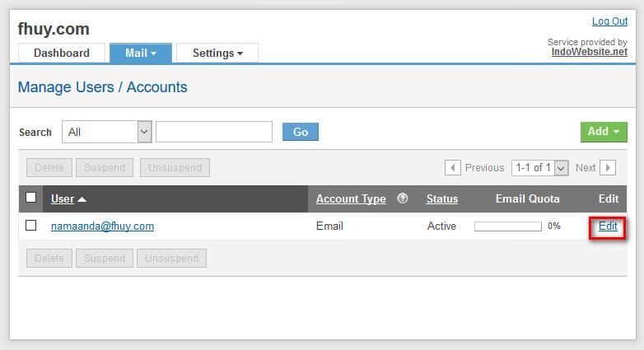Viewport: 644px width, 350px height.
Task: Tick the checkbox for namaanda@fhuy.com
Action: click(x=31, y=226)
